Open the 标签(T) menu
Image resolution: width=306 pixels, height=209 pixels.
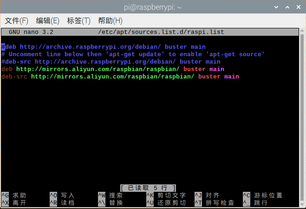click(78, 21)
